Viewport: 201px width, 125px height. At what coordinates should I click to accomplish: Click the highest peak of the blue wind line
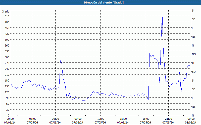pos(162,13)
